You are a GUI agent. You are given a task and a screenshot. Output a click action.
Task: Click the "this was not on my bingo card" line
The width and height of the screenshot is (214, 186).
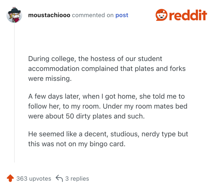[x=77, y=144]
